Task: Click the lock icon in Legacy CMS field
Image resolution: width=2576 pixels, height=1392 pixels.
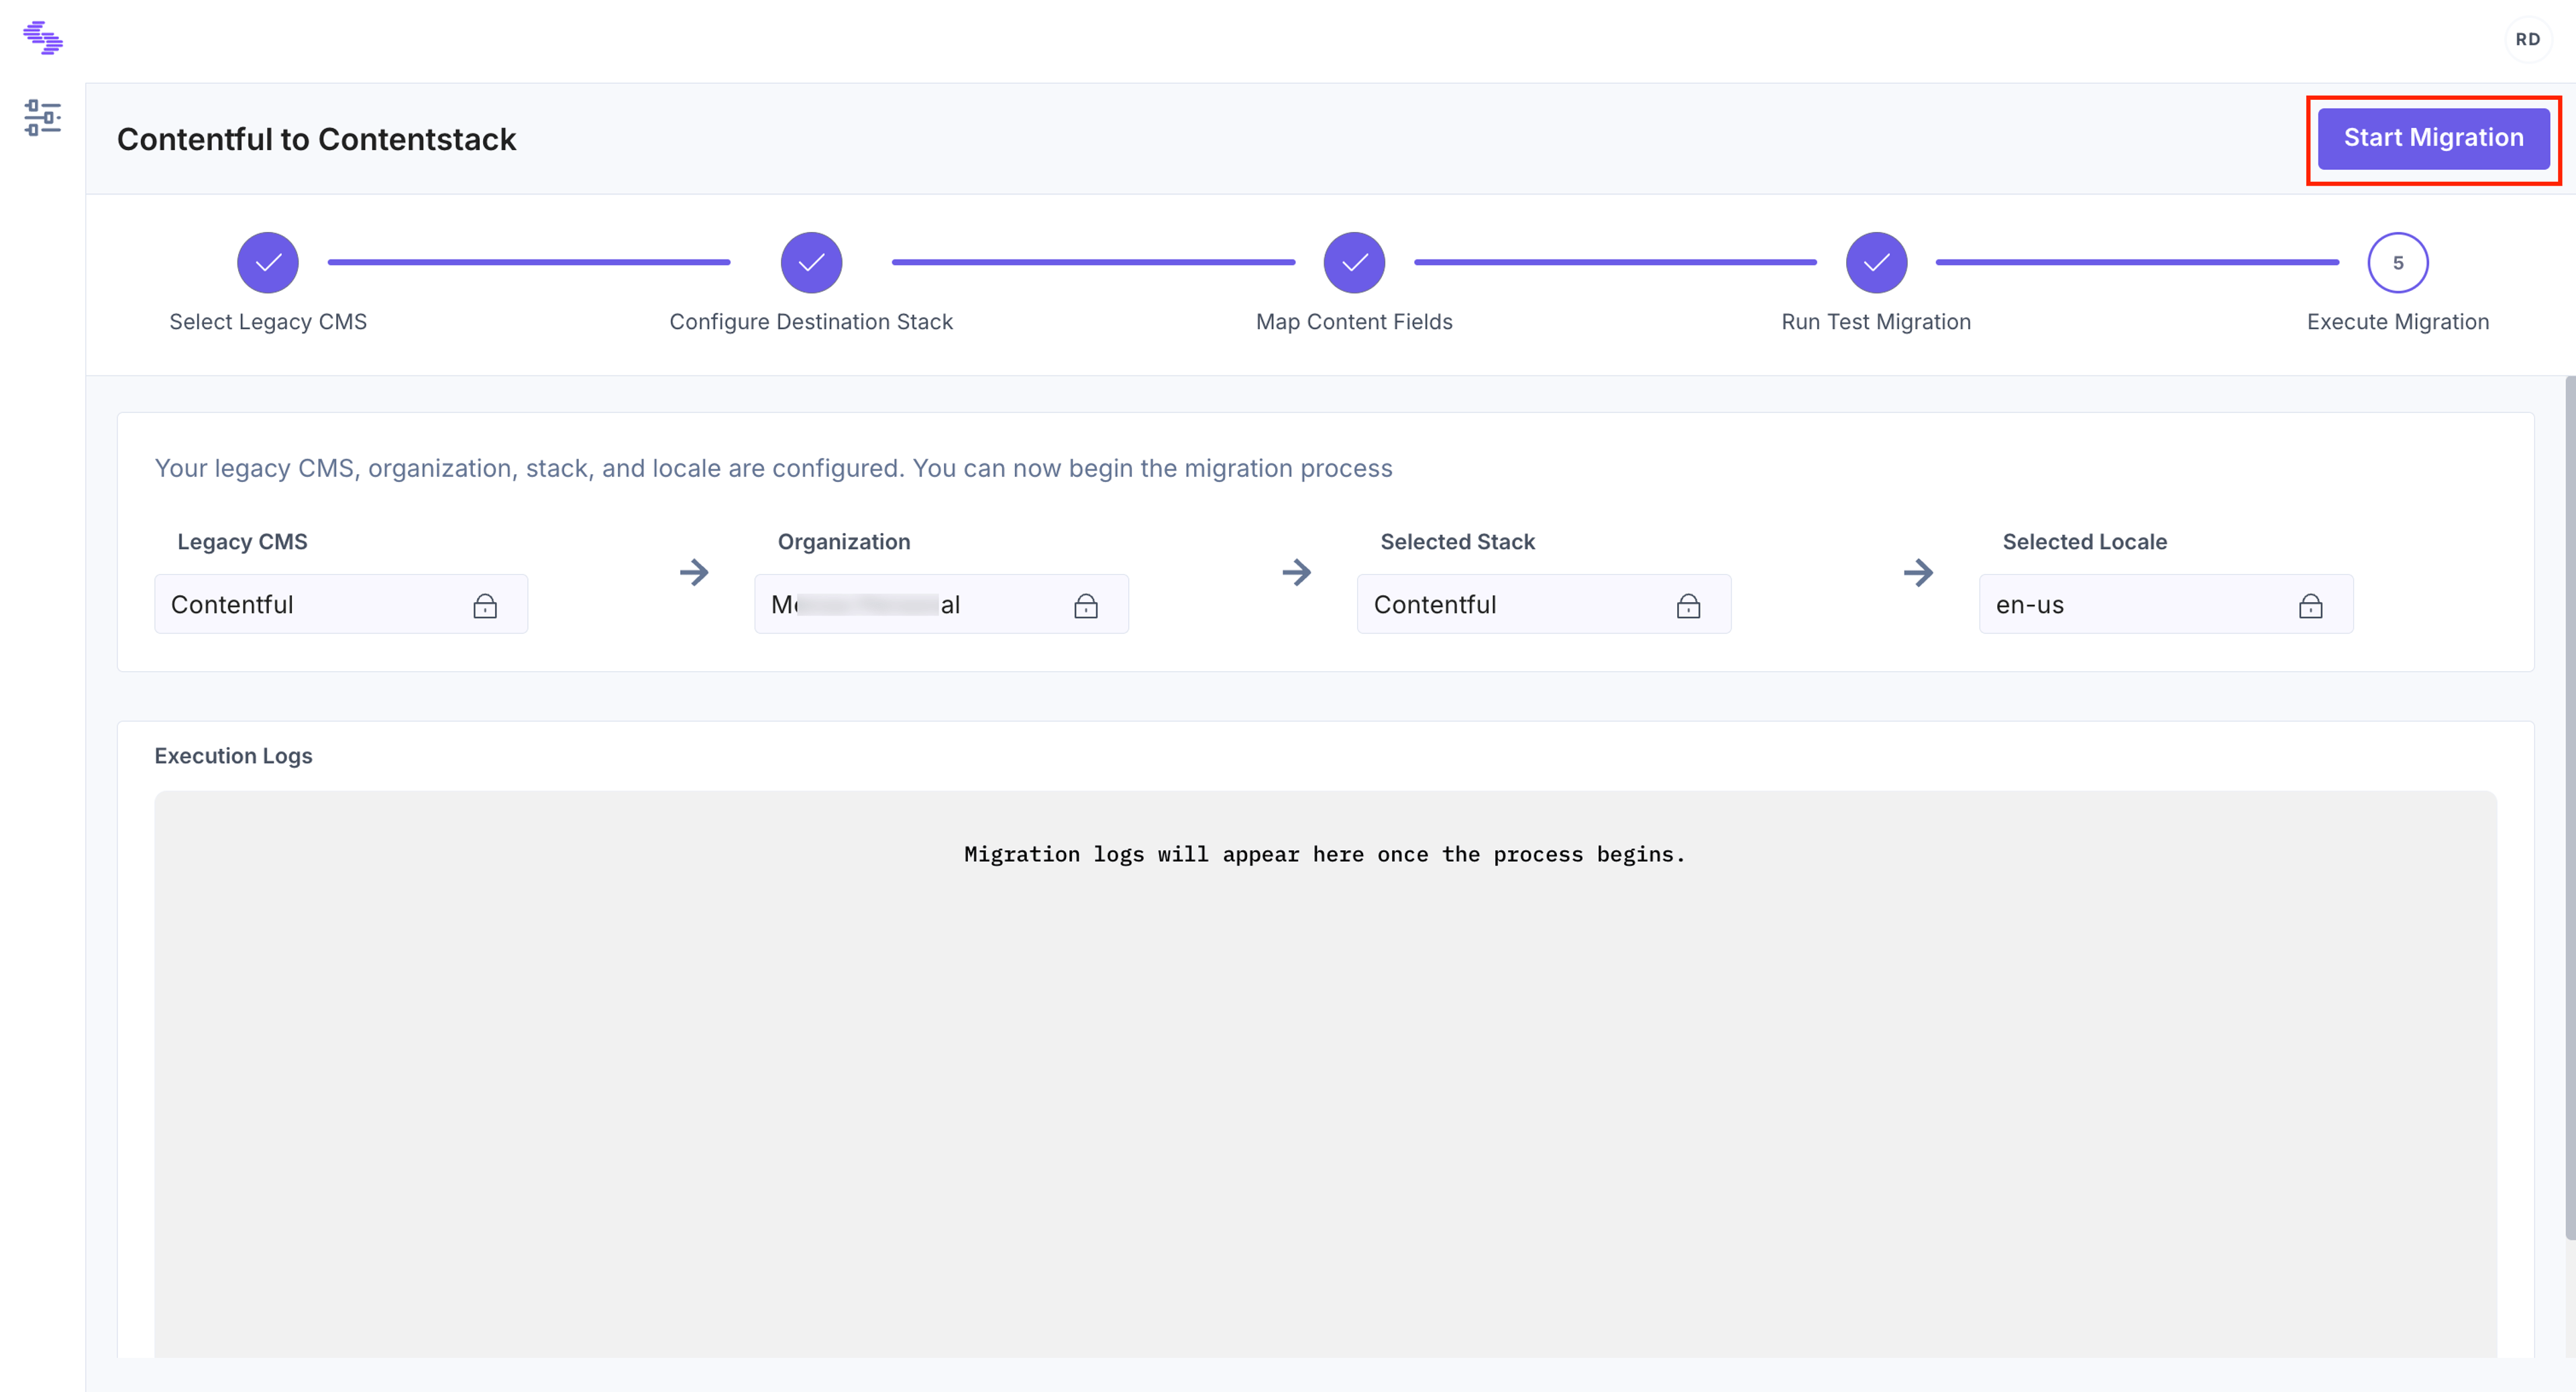Action: (485, 605)
